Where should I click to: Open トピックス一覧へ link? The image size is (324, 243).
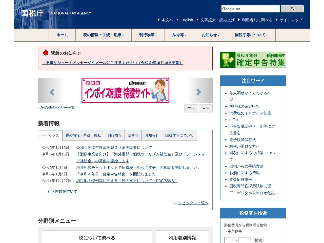193,203
